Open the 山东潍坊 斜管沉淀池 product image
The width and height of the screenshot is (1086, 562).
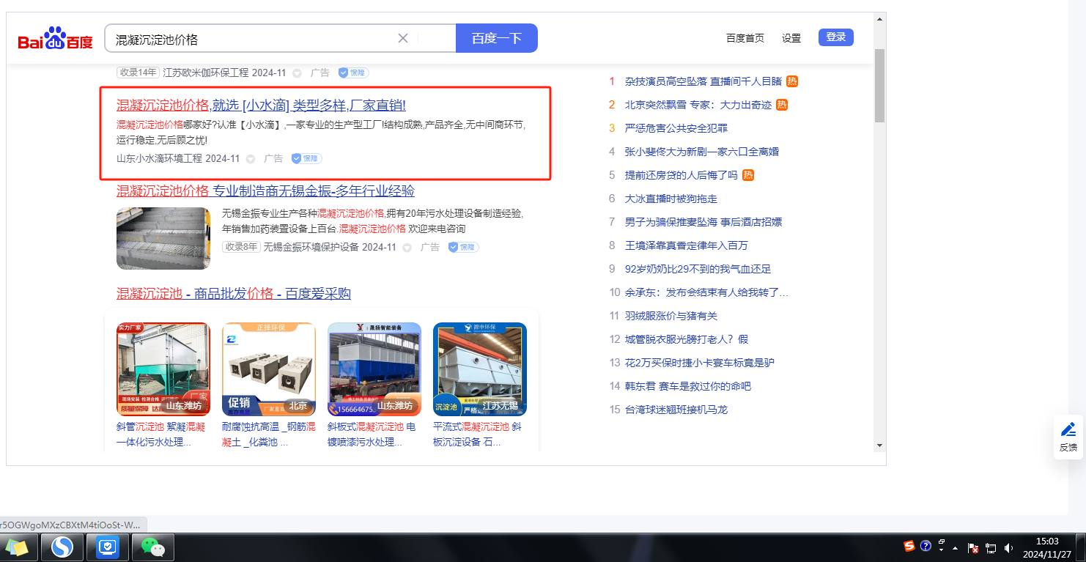point(163,369)
